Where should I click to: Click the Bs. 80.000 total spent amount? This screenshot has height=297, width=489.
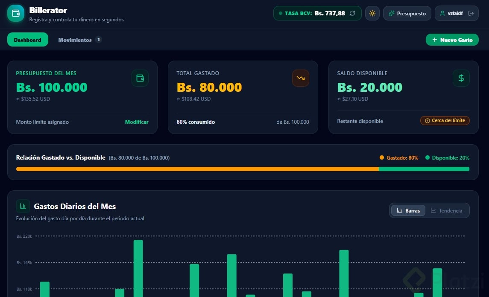209,87
